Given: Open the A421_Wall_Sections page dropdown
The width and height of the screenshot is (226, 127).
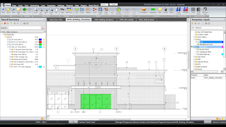Looking at the screenshot, I should tap(45, 32).
